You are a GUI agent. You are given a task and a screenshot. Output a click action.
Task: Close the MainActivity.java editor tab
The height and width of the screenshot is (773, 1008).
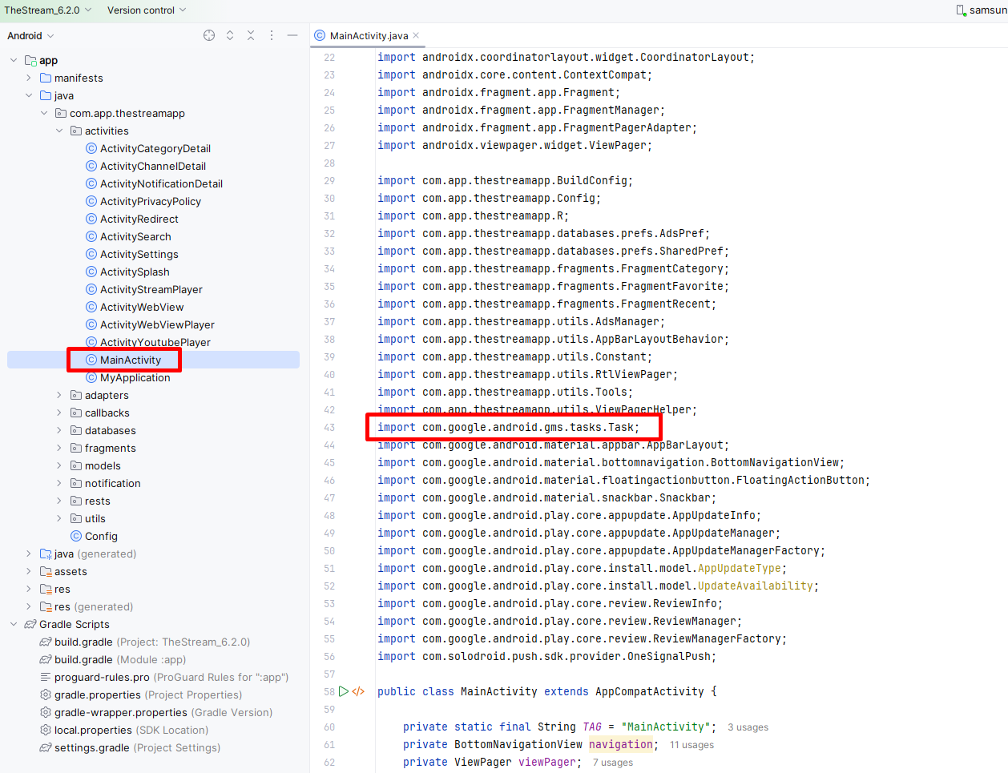coord(416,35)
